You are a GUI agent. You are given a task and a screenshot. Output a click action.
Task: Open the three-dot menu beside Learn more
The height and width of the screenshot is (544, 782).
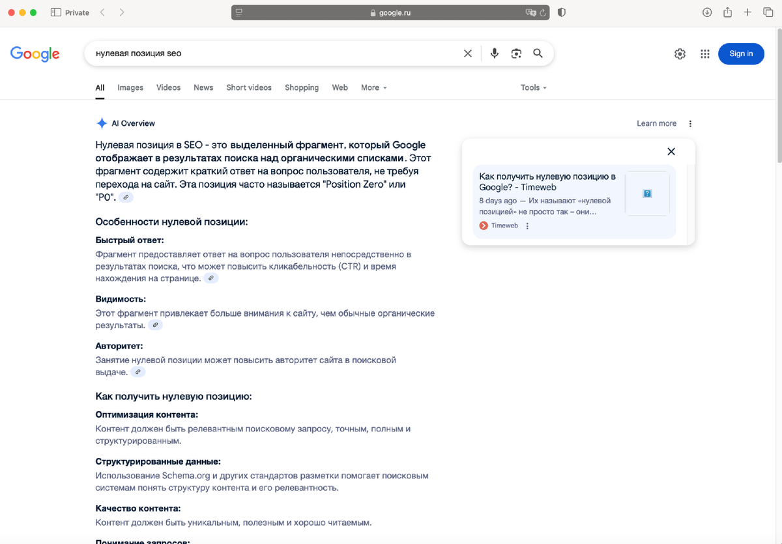(690, 123)
